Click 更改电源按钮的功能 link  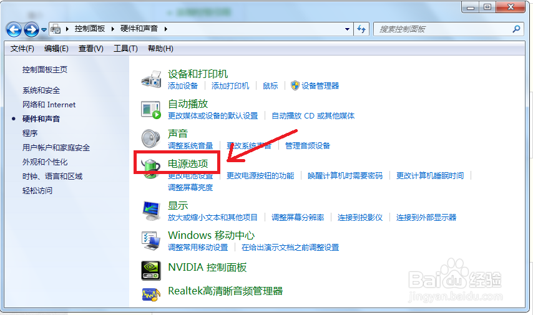click(x=260, y=176)
